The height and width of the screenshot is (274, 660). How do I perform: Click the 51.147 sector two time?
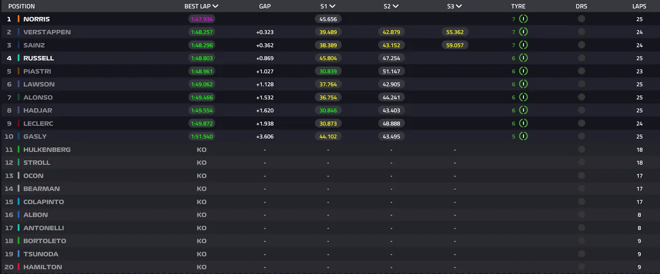coord(391,71)
